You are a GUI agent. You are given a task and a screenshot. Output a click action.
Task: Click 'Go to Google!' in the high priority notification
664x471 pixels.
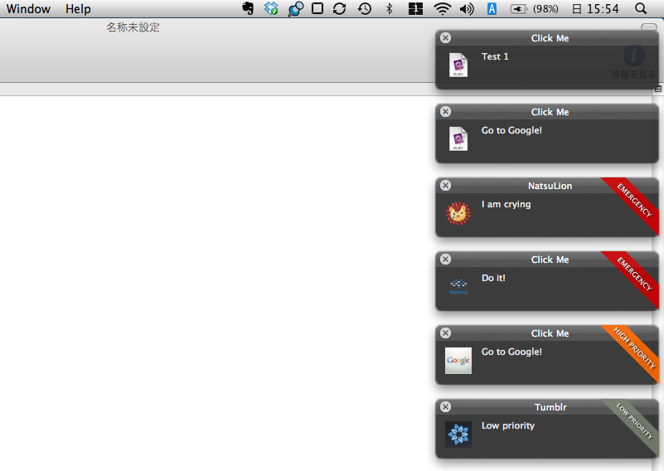click(x=511, y=352)
